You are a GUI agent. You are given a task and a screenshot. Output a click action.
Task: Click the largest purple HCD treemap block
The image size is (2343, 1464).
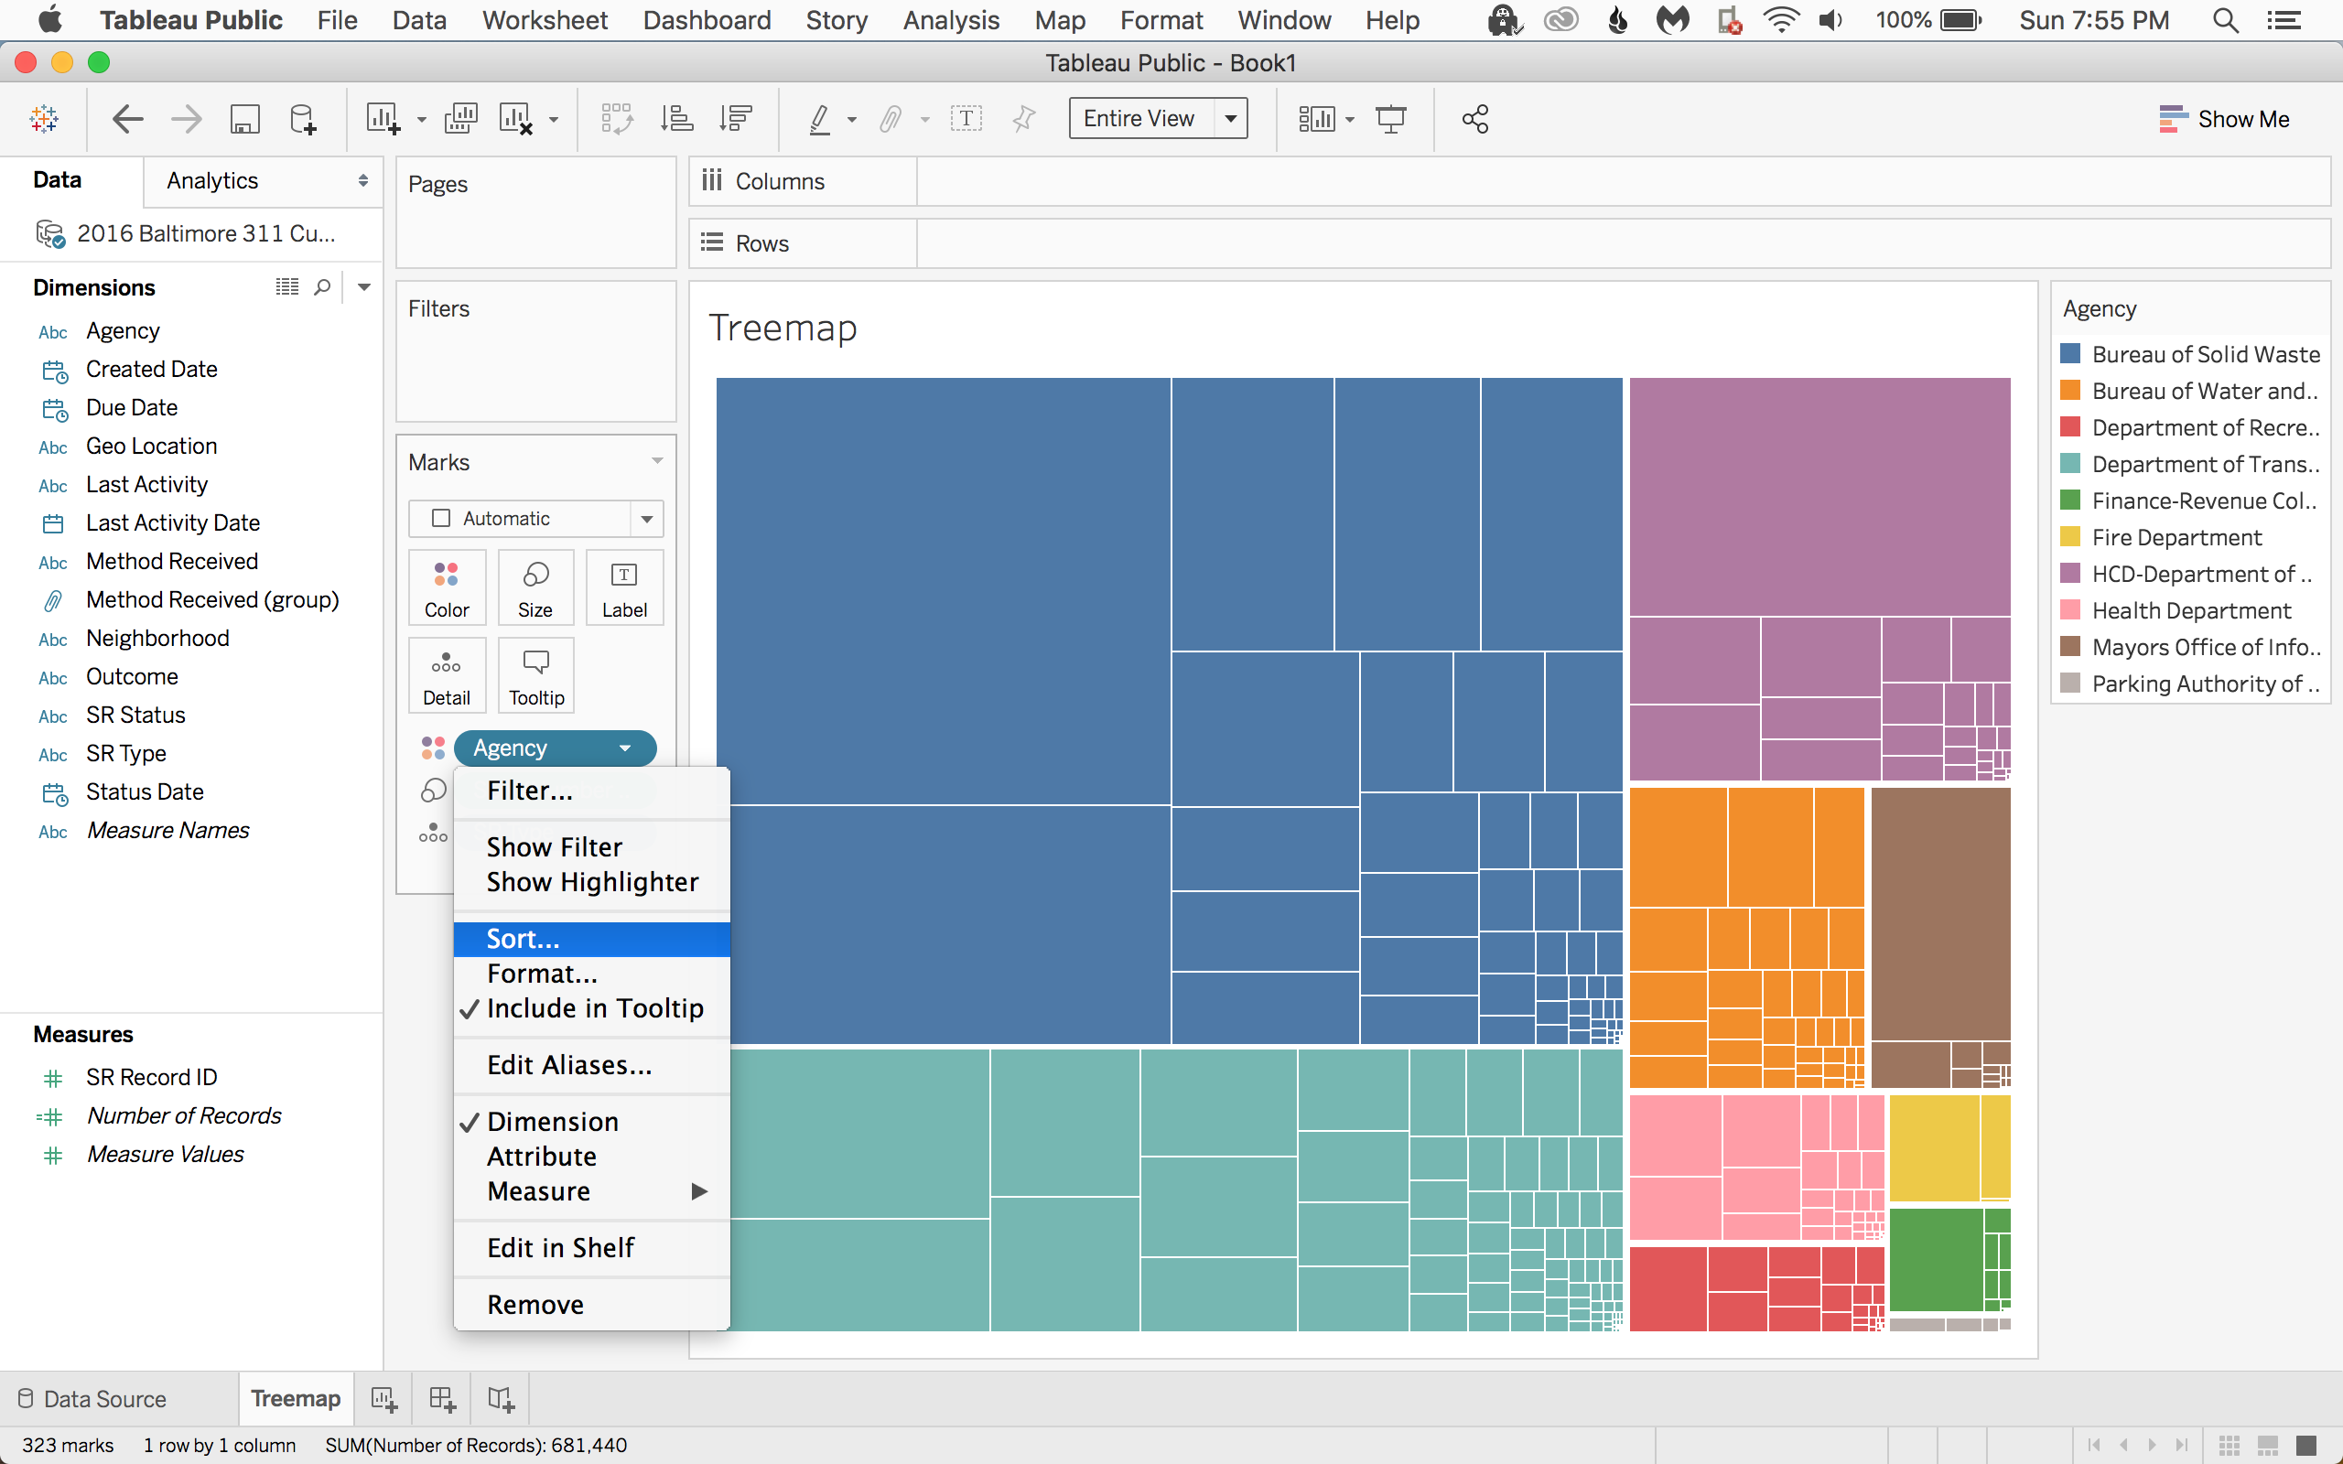[x=1820, y=497]
